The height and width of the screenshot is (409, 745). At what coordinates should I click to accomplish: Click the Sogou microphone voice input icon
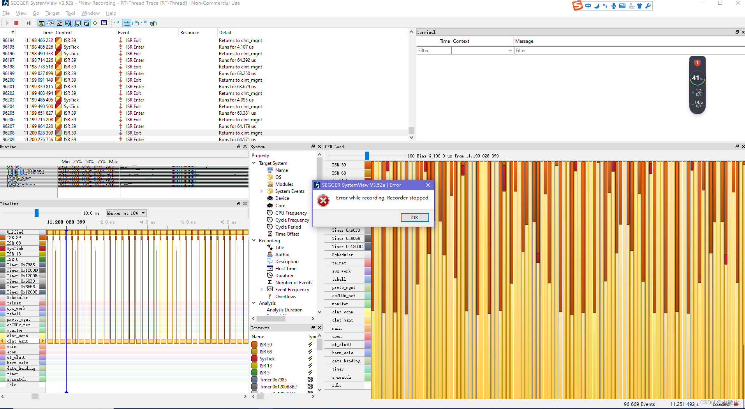(x=614, y=6)
